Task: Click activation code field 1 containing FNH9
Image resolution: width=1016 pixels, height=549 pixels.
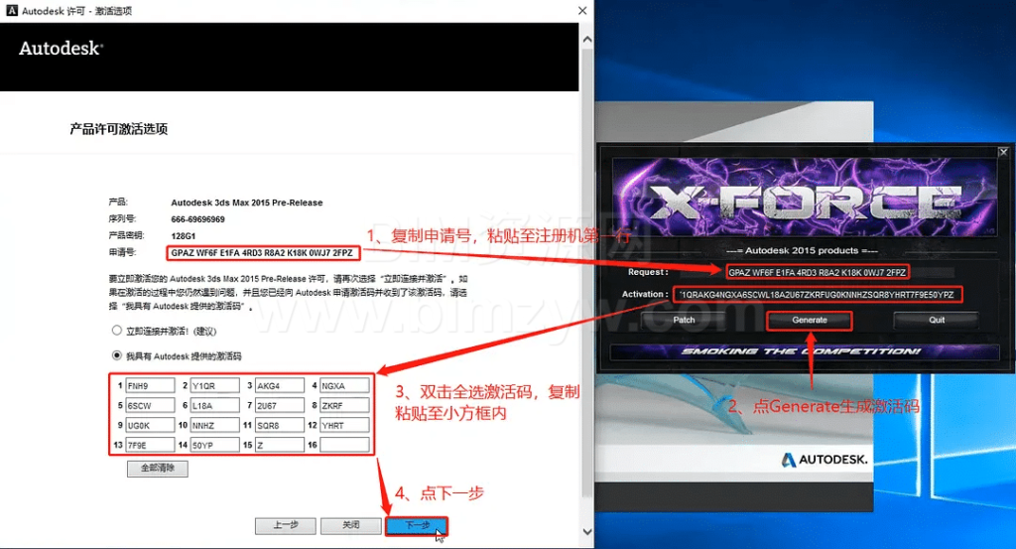Action: (150, 385)
